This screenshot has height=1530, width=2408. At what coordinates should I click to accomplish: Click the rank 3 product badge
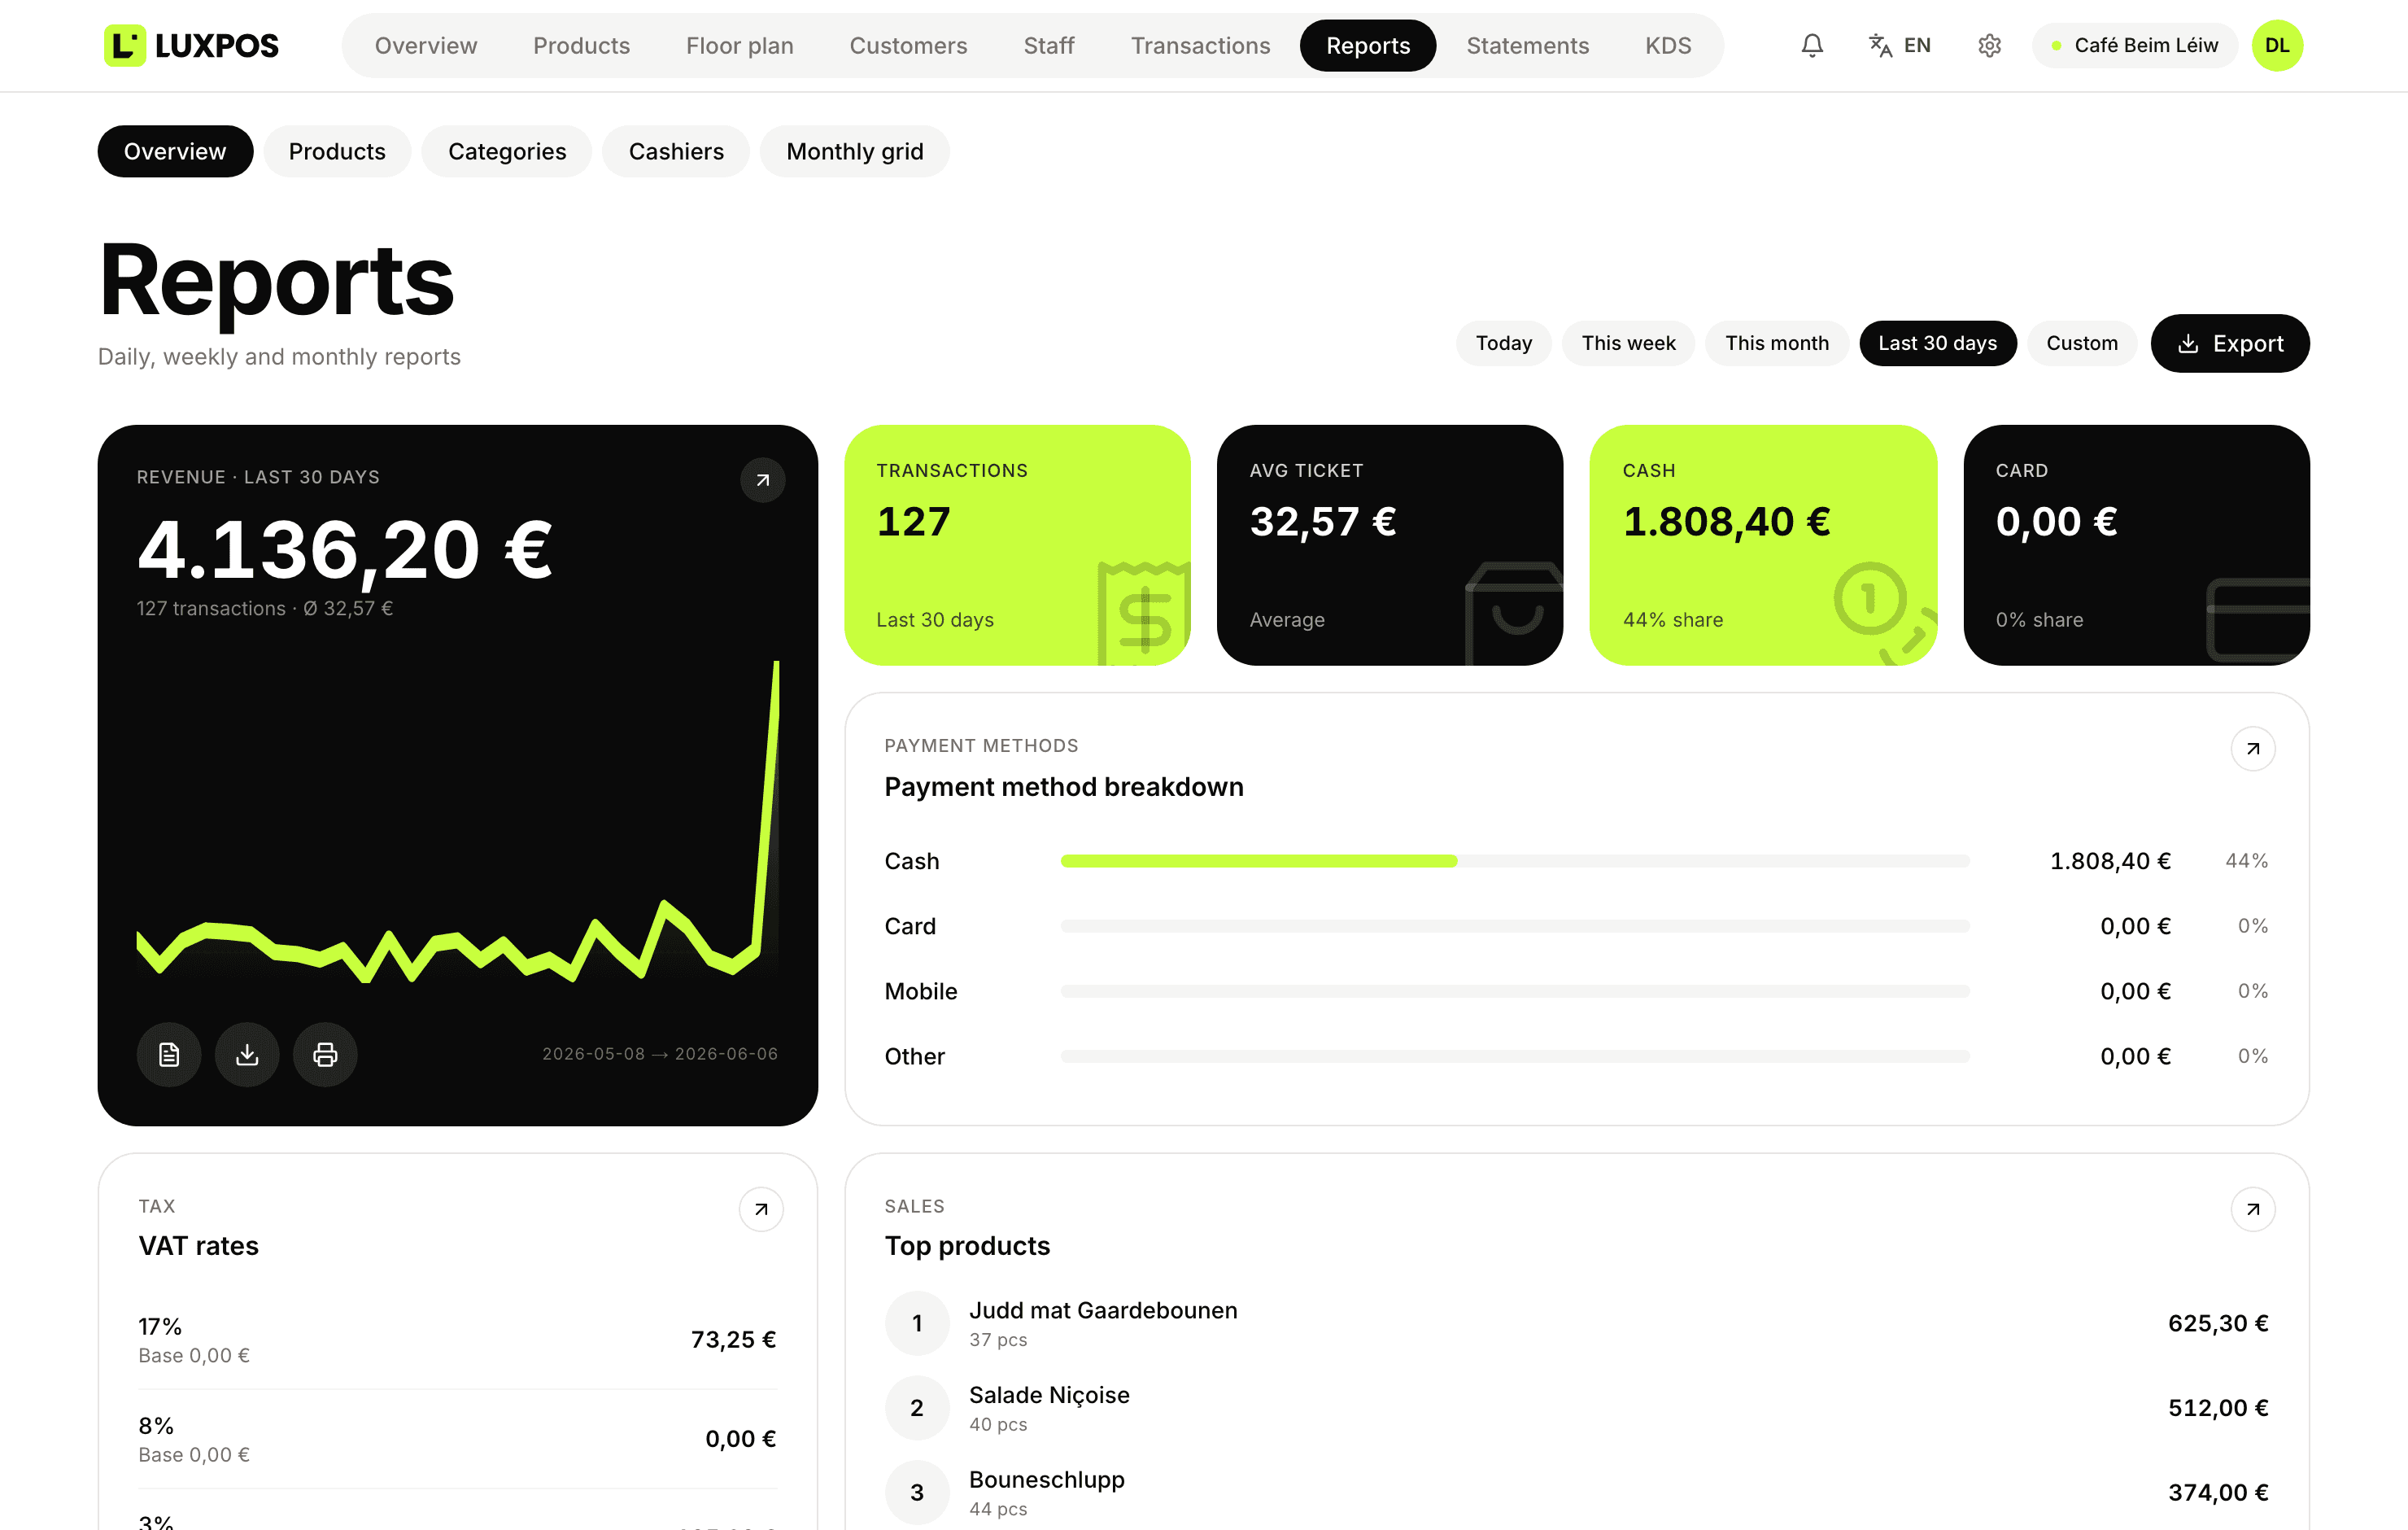tap(917, 1492)
